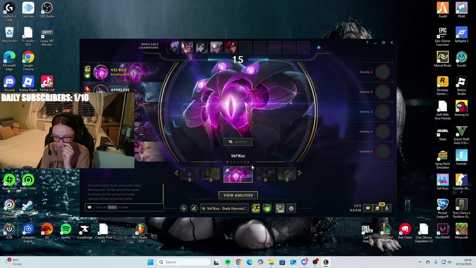
Task: Open missions icon with 45 badge
Action: tap(377, 208)
